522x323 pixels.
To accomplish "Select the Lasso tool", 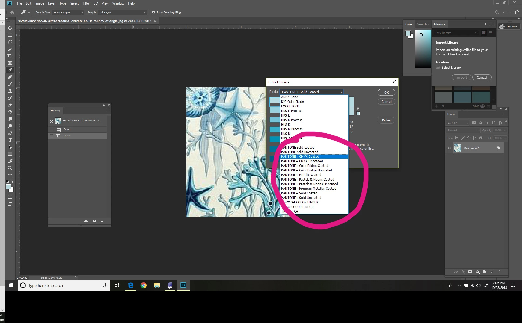I will click(10, 42).
